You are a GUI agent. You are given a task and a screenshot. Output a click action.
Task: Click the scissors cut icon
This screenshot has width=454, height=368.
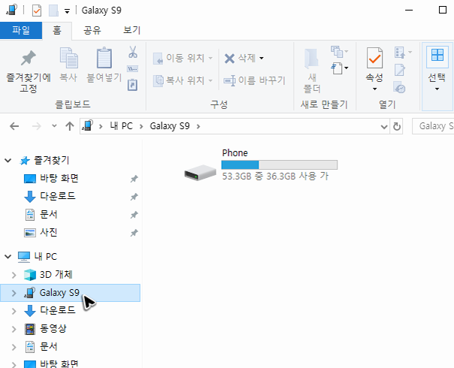[x=132, y=52]
